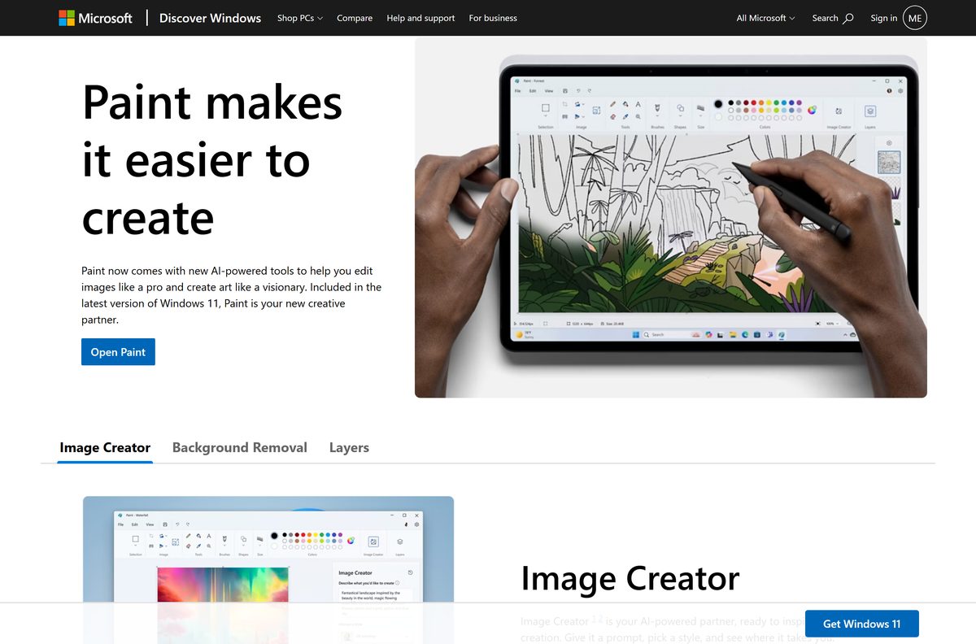Click large black color circle in Waterfall screenshot

tap(274, 536)
